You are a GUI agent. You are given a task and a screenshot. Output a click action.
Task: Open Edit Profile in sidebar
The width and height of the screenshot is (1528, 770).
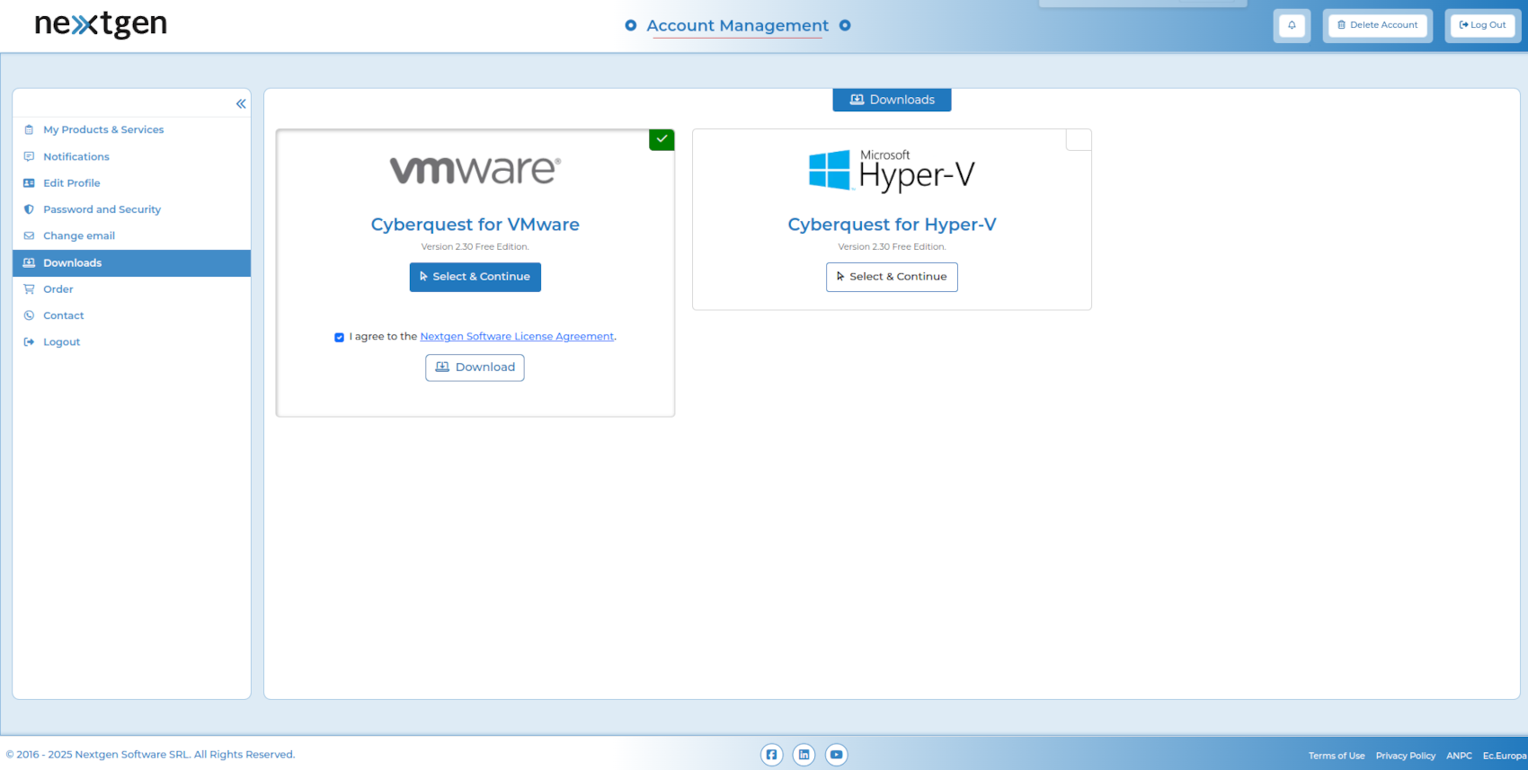(x=71, y=183)
